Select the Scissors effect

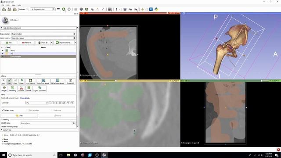(x=21, y=89)
